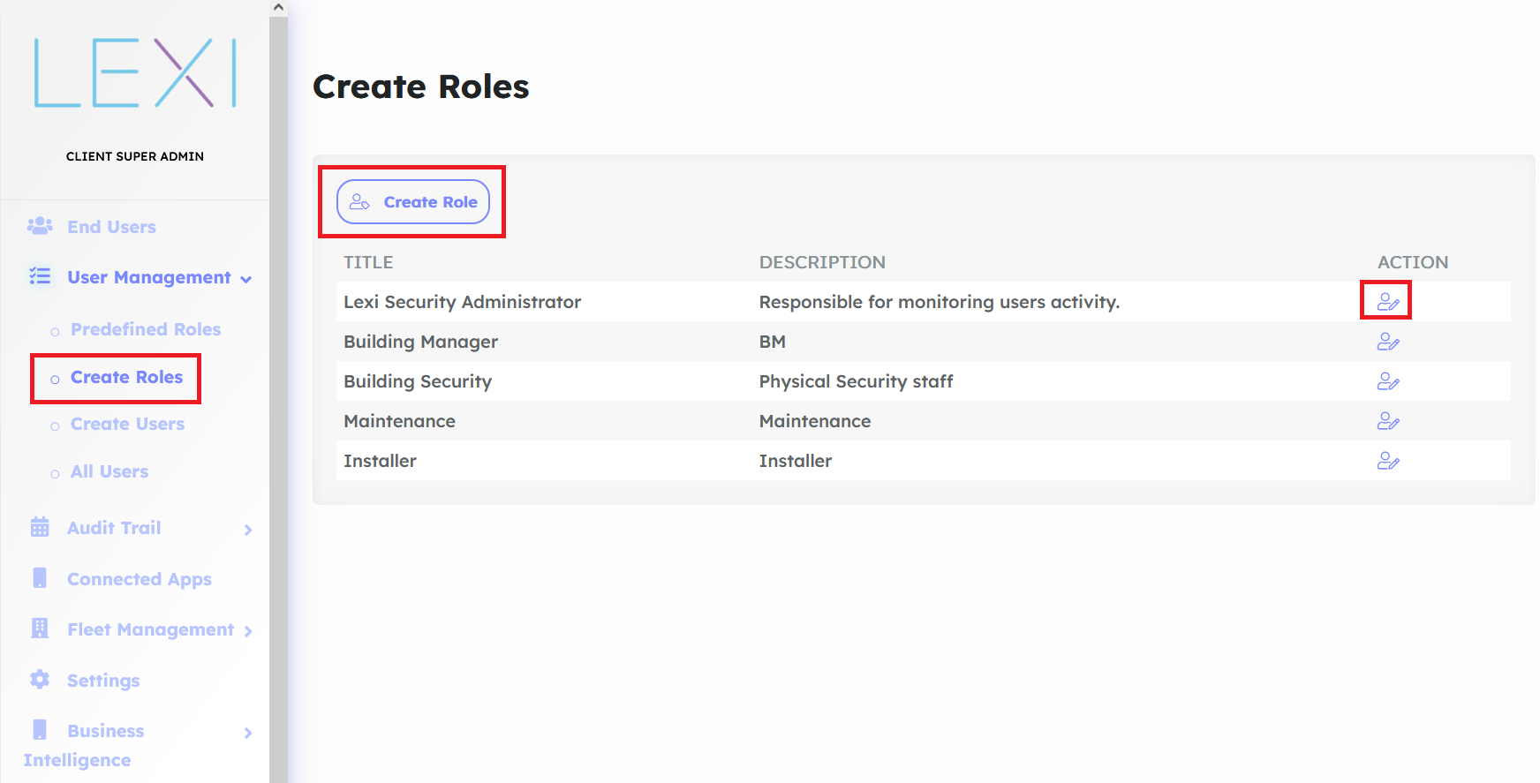Click edit icon for Lexi Security Administrator
Screen dimensions: 1540x783
point(1387,302)
